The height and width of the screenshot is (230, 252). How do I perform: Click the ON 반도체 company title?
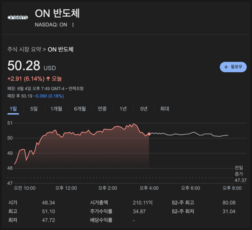coord(57,13)
